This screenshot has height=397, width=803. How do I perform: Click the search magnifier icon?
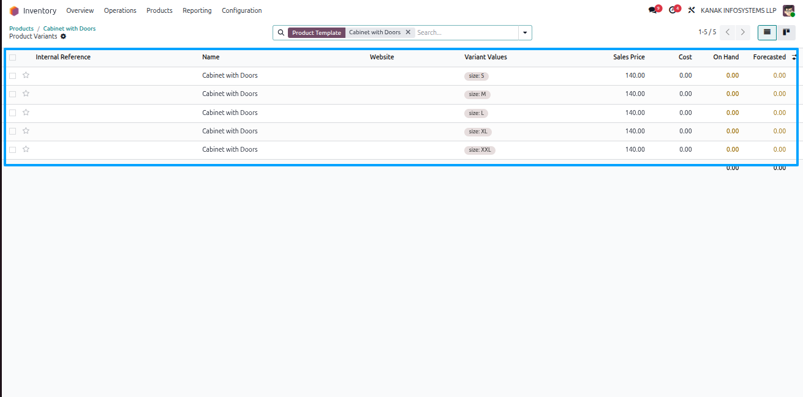281,32
